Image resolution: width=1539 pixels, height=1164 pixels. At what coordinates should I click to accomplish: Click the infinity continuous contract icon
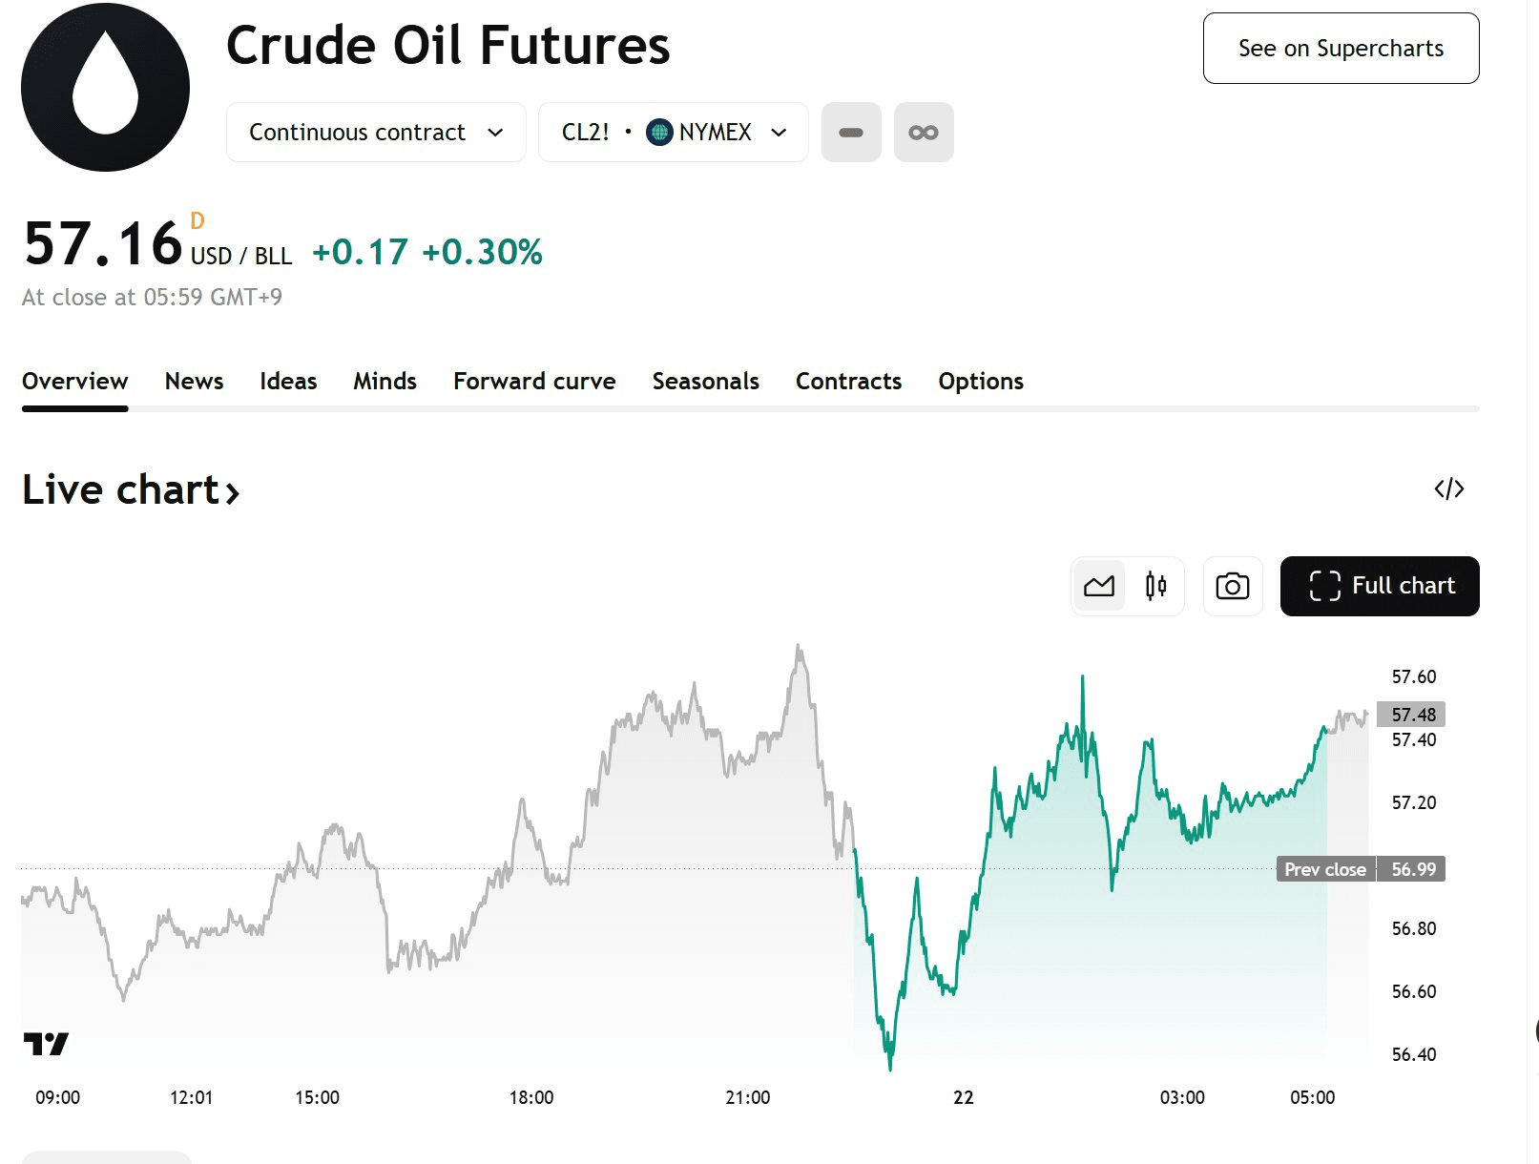pos(924,133)
